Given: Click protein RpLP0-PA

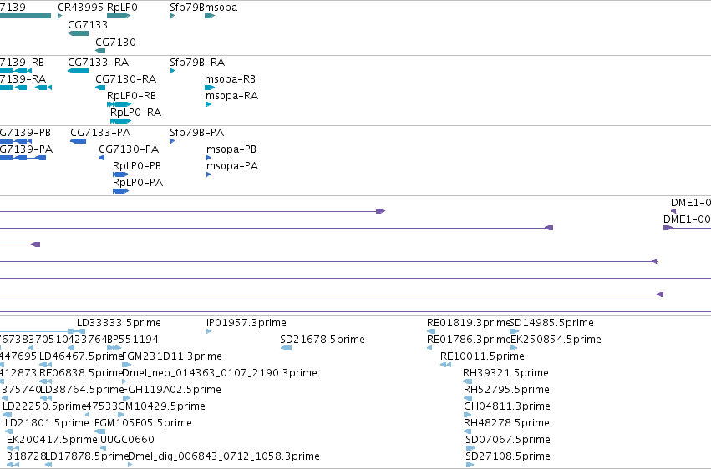Looking at the screenshot, I should click(138, 183).
